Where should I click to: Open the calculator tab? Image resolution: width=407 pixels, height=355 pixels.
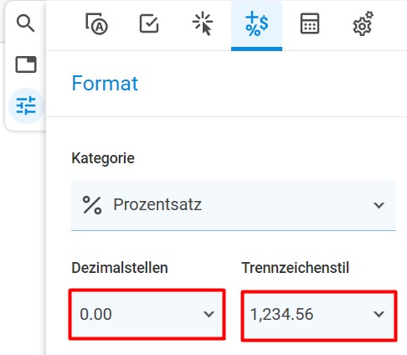coord(310,23)
